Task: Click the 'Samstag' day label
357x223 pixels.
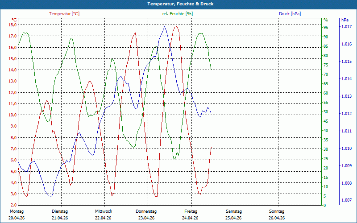Action: [x=233, y=211]
